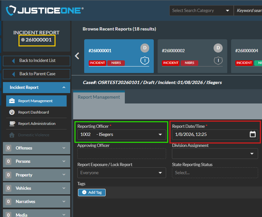Image resolution: width=262 pixels, height=217 pixels.
Task: Open the Reporting Officer dropdown
Action: coord(122,135)
